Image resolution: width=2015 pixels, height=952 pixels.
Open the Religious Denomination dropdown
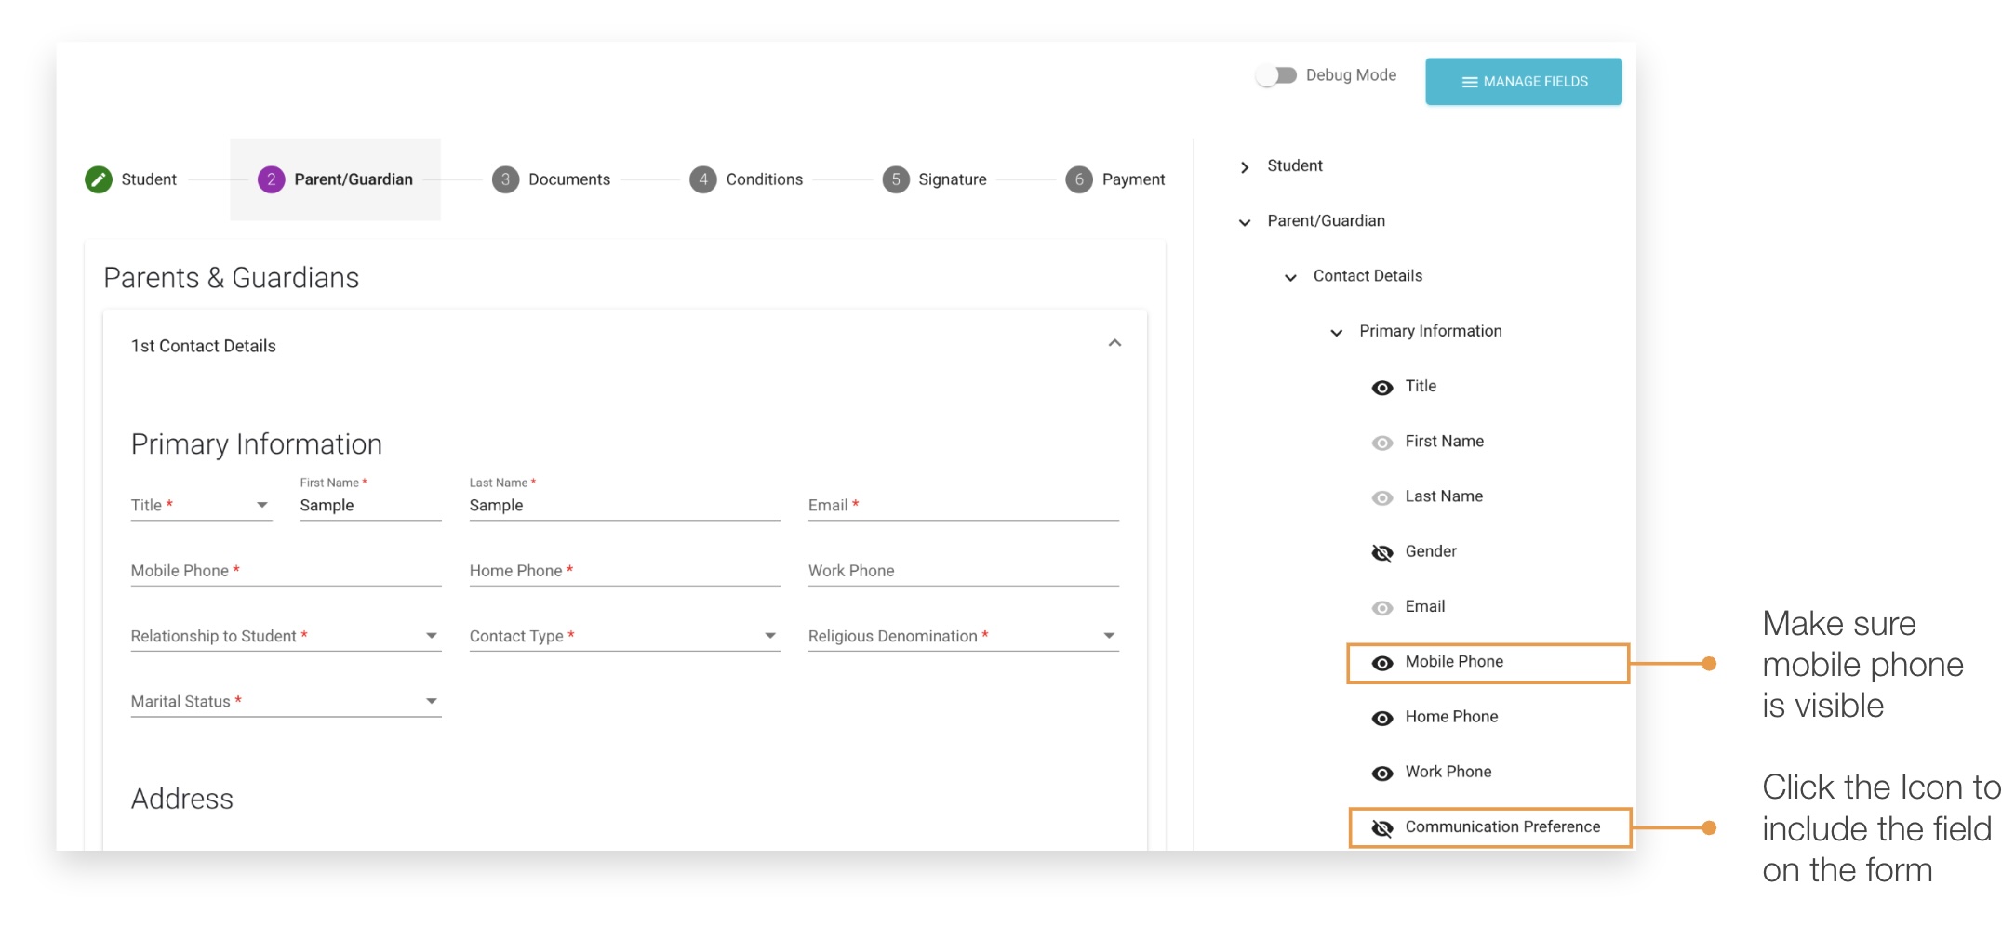coord(1108,636)
